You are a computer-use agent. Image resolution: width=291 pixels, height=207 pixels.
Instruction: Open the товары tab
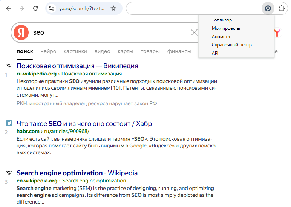pos(150,51)
